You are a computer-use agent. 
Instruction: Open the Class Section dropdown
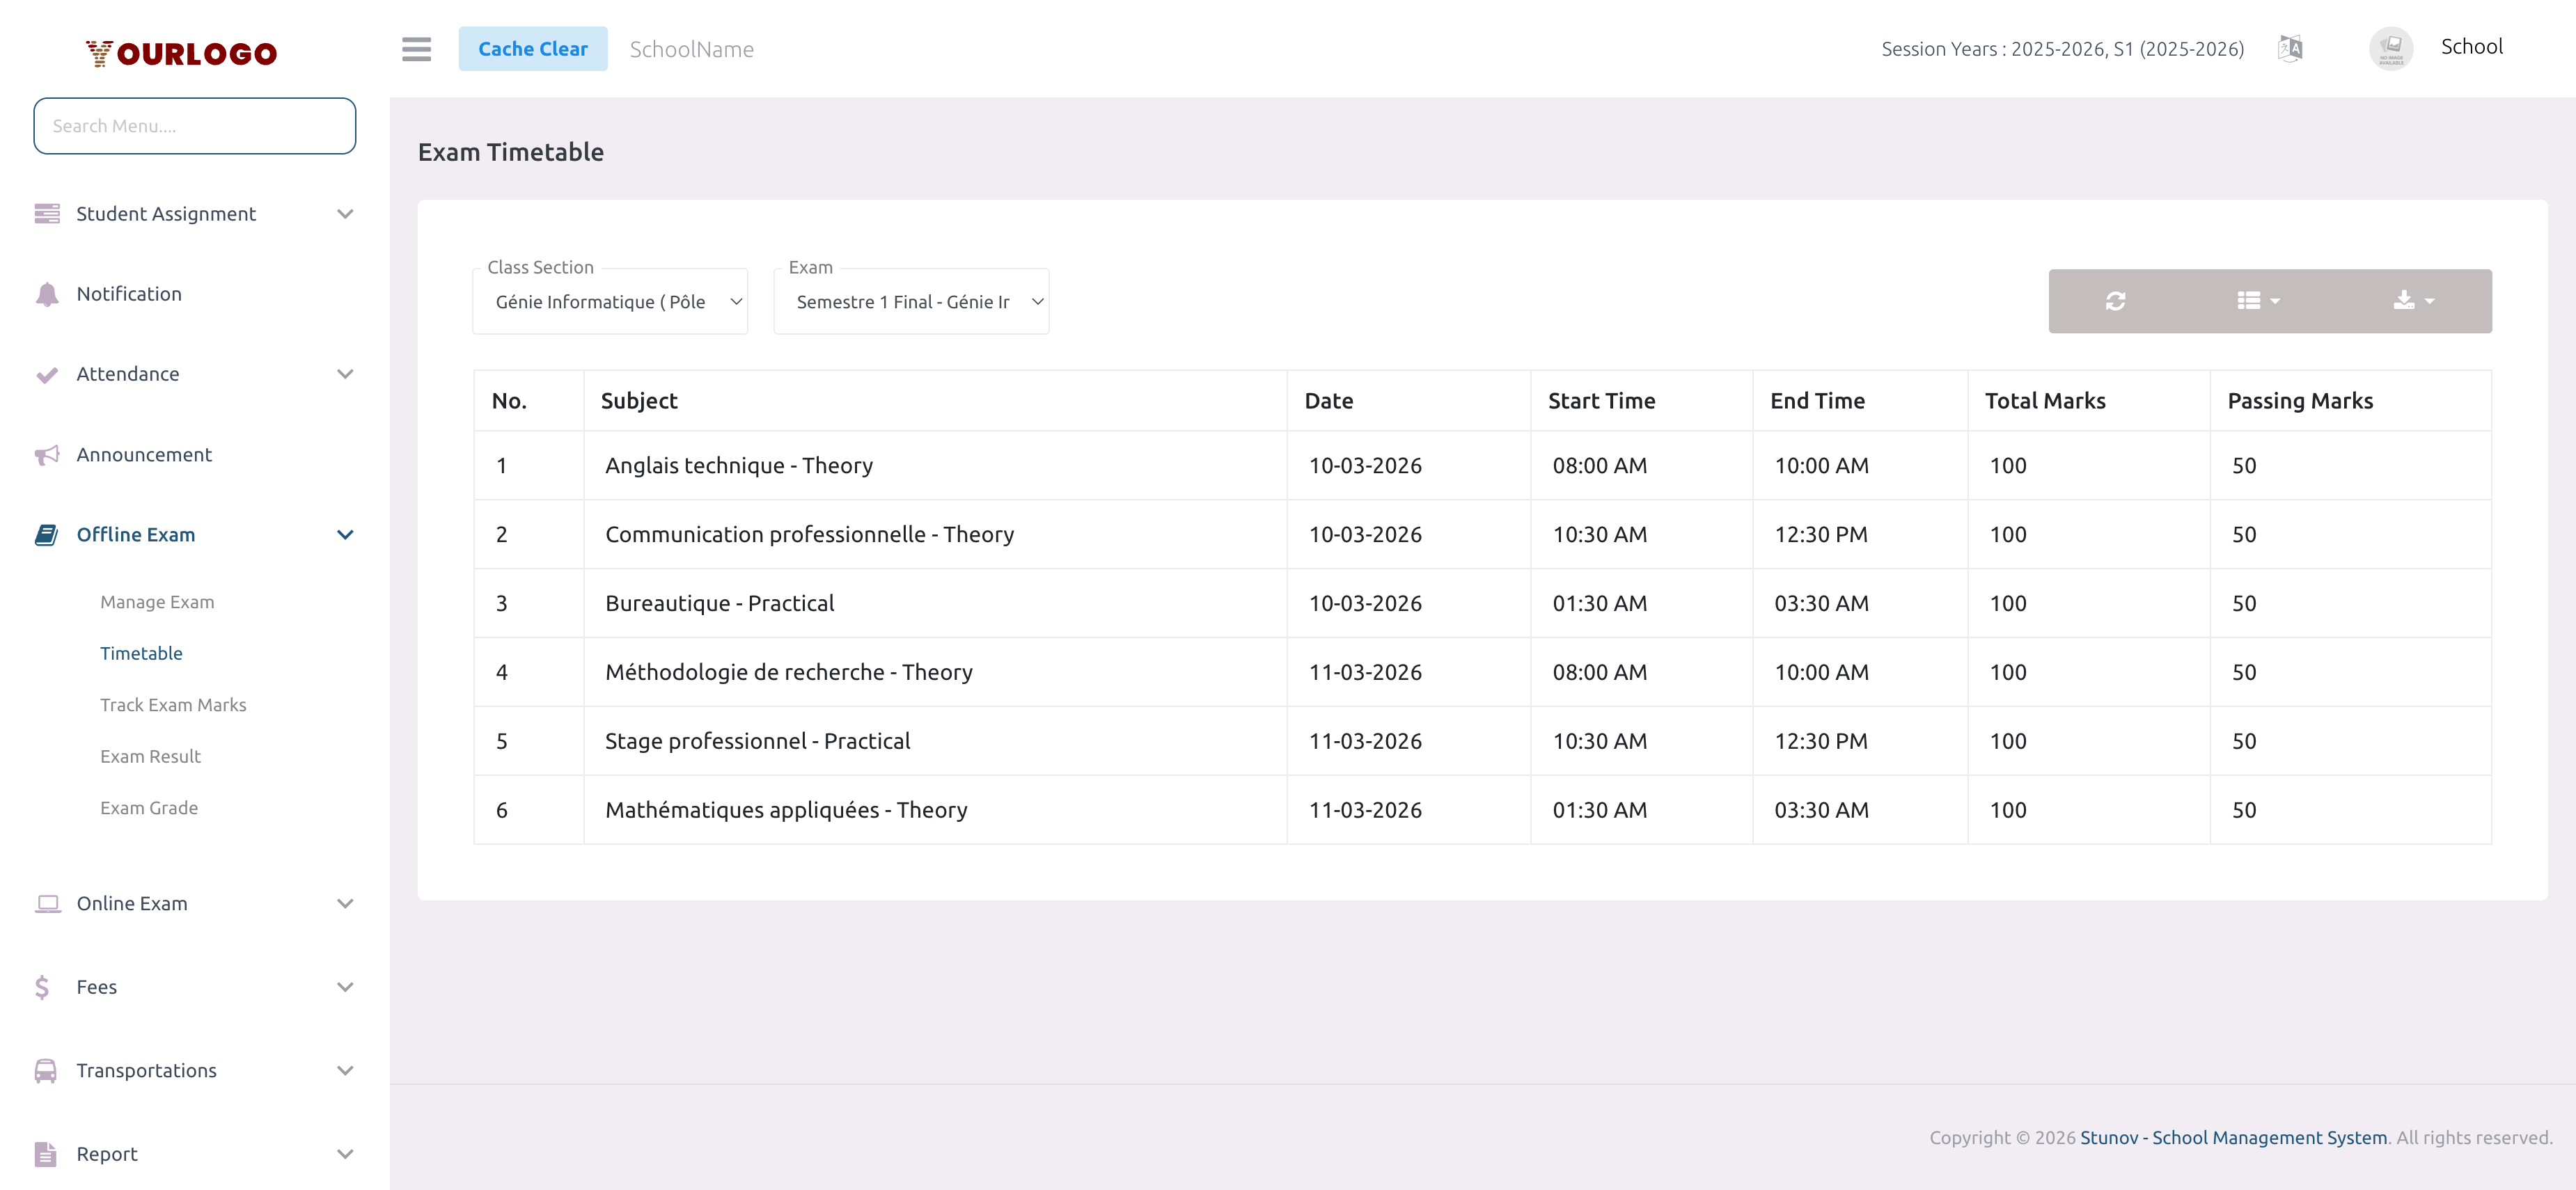click(x=610, y=301)
